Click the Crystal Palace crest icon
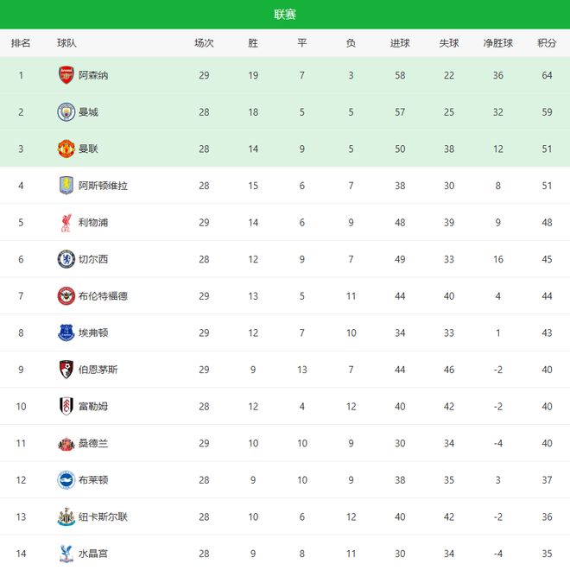 pos(66,554)
